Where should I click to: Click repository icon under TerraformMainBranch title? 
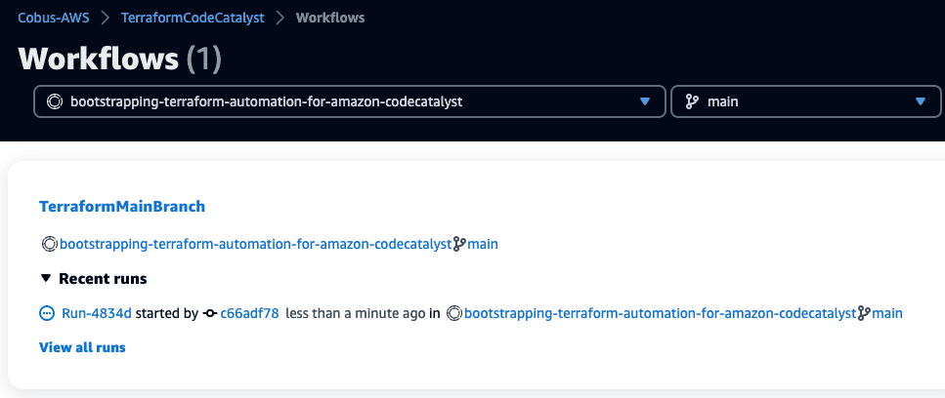pyautogui.click(x=50, y=244)
